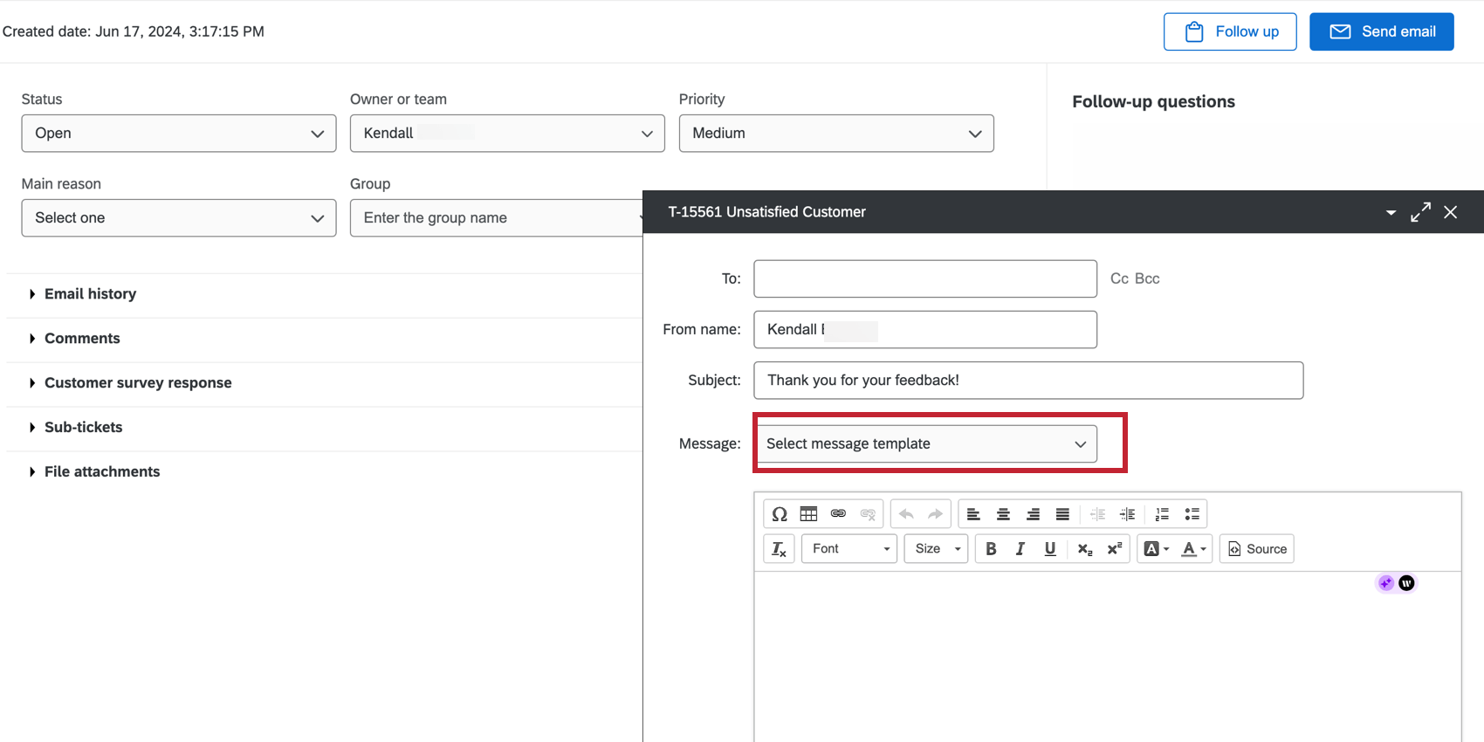Expand the Customer survey response section
Screen dimensions: 1484x742
point(138,383)
